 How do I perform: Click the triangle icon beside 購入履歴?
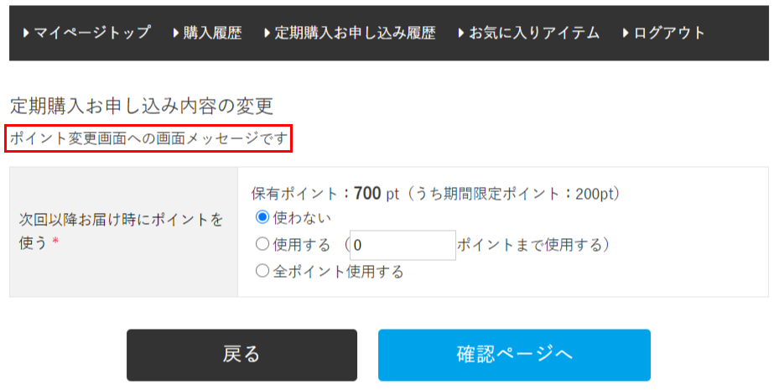176,34
